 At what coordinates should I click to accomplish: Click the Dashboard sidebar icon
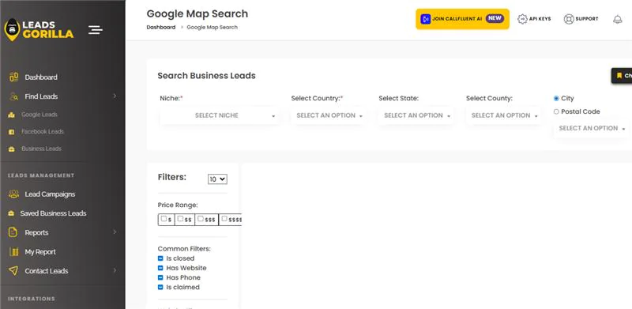pyautogui.click(x=14, y=77)
